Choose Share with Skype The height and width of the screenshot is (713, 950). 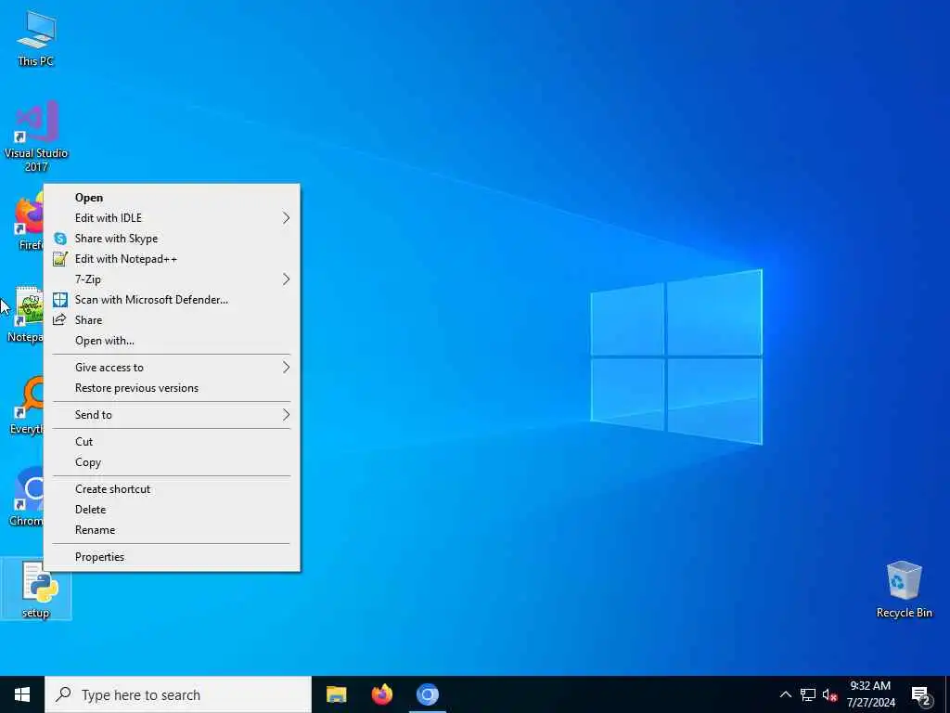coord(172,239)
